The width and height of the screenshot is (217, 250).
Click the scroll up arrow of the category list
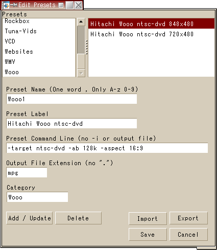tap(81, 22)
